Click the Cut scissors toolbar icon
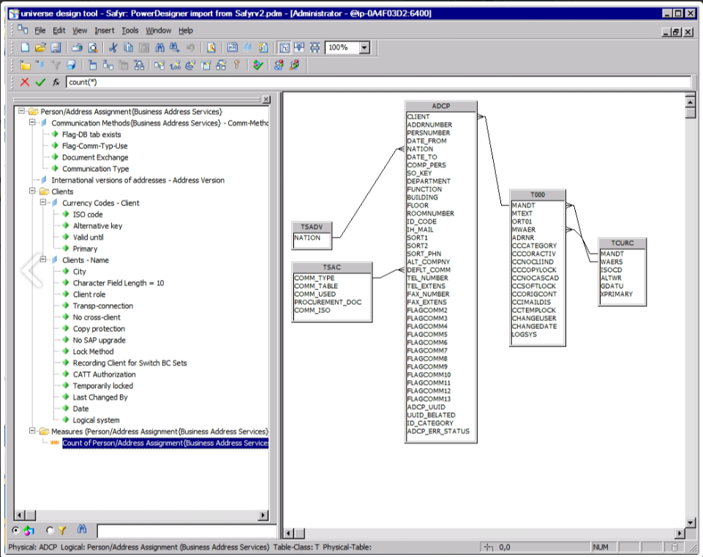This screenshot has height=557, width=703. point(113,48)
